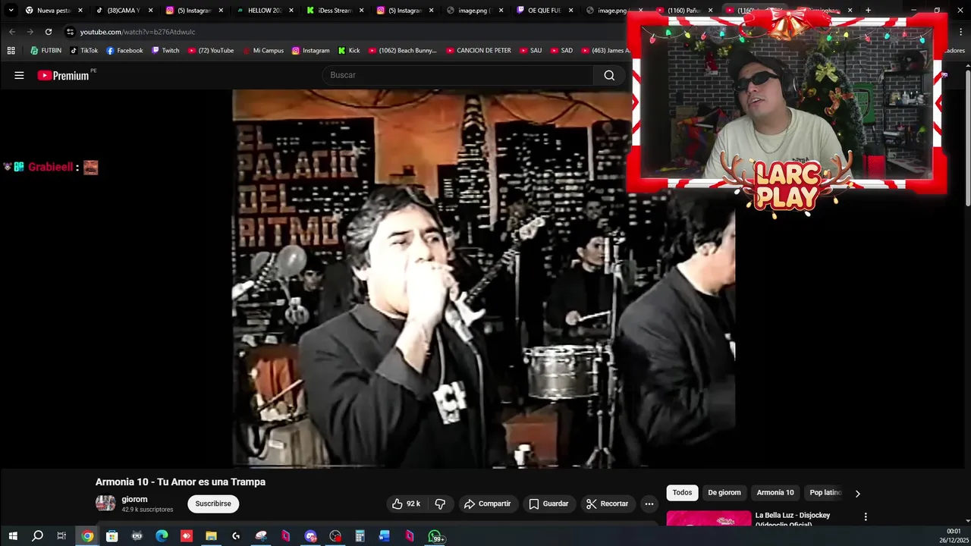Open the (1062) Beach Bunny bookmark
Image resolution: width=971 pixels, height=546 pixels.
(403, 51)
